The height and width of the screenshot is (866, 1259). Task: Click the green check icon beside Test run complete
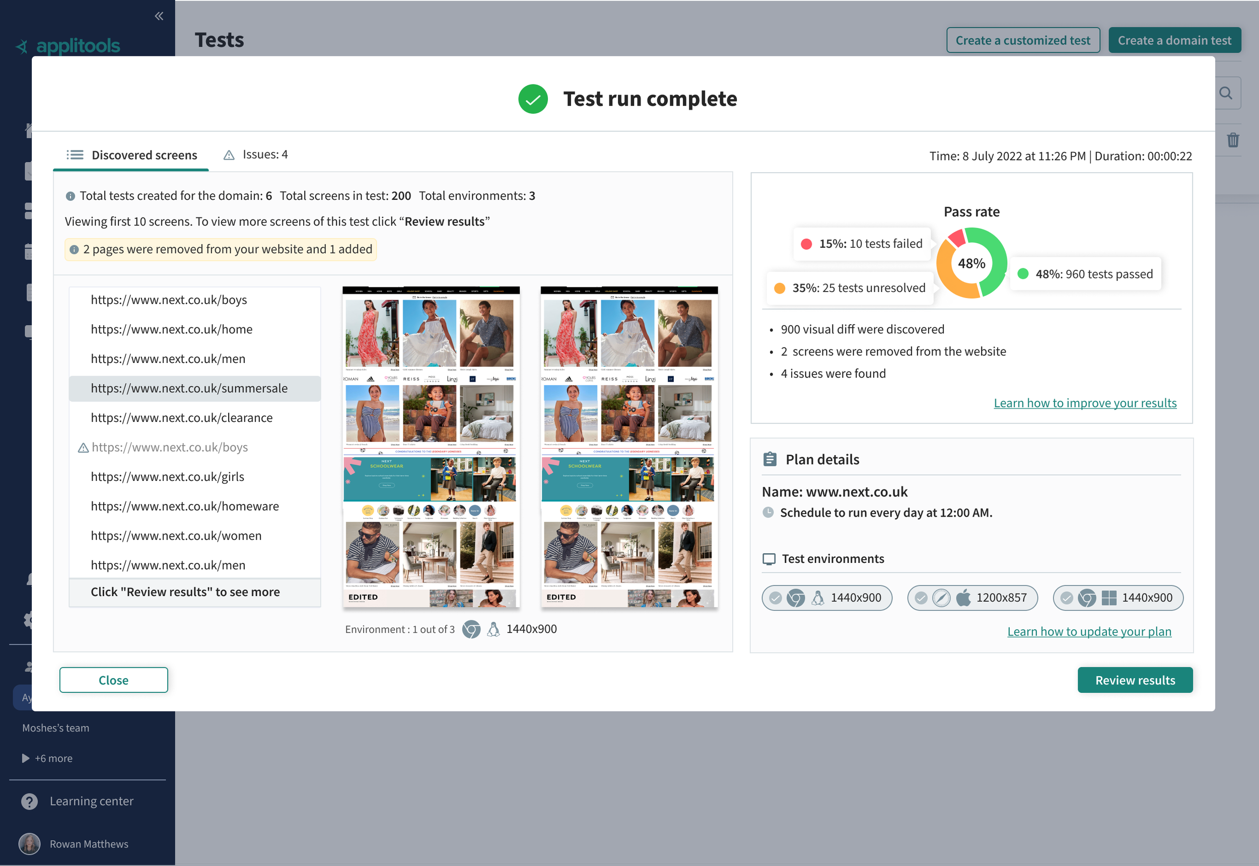click(x=533, y=99)
